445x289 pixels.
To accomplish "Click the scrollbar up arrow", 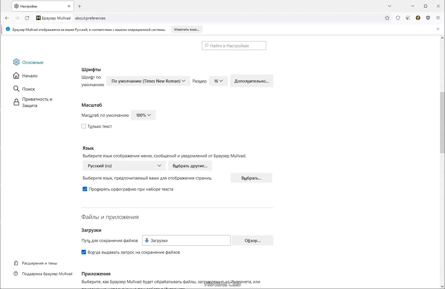I will click(442, 38).
